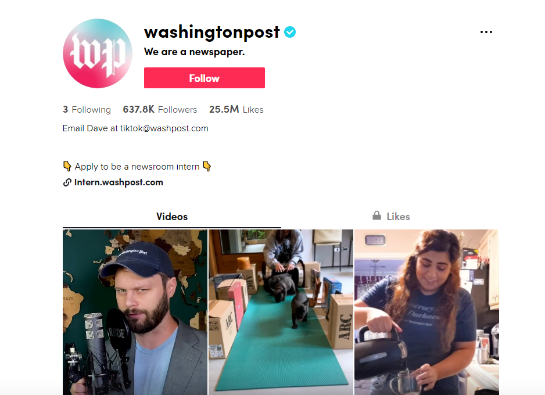Open the three-dot more options menu
Screen dimensions: 545x395
(x=486, y=32)
